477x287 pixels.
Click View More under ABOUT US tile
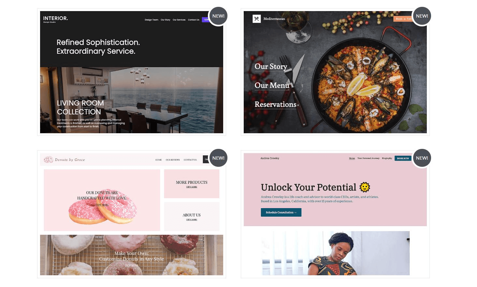(192, 220)
